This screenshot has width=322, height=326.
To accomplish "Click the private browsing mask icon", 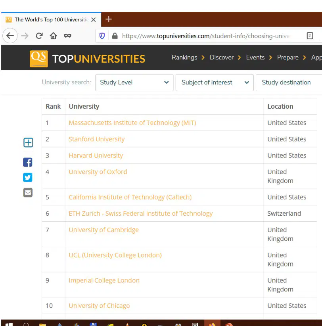I will point(67,36).
